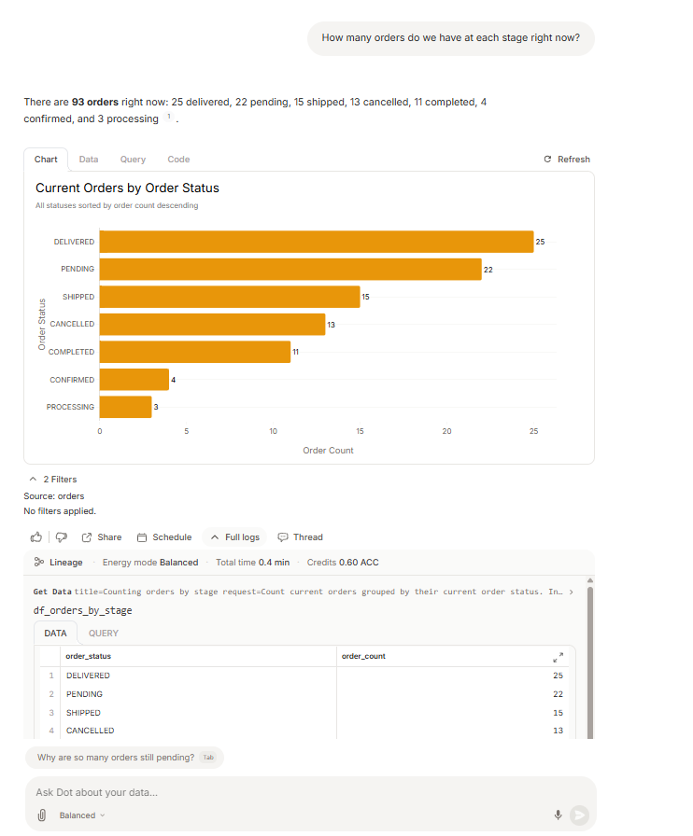Click the Refresh circular arrow icon
The height and width of the screenshot is (836, 693).
[547, 159]
